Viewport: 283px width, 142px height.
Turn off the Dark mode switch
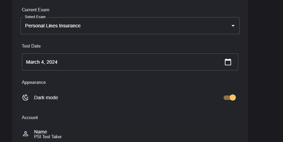[230, 98]
